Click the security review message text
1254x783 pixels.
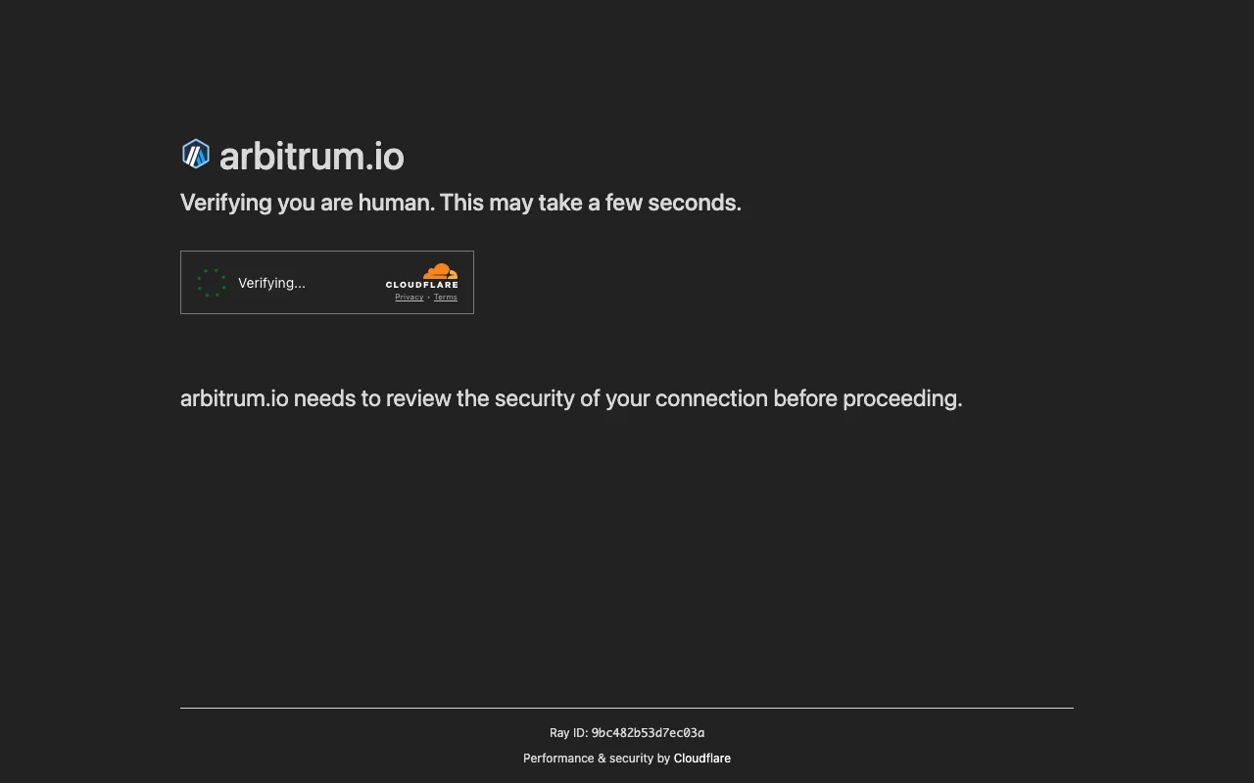point(571,398)
